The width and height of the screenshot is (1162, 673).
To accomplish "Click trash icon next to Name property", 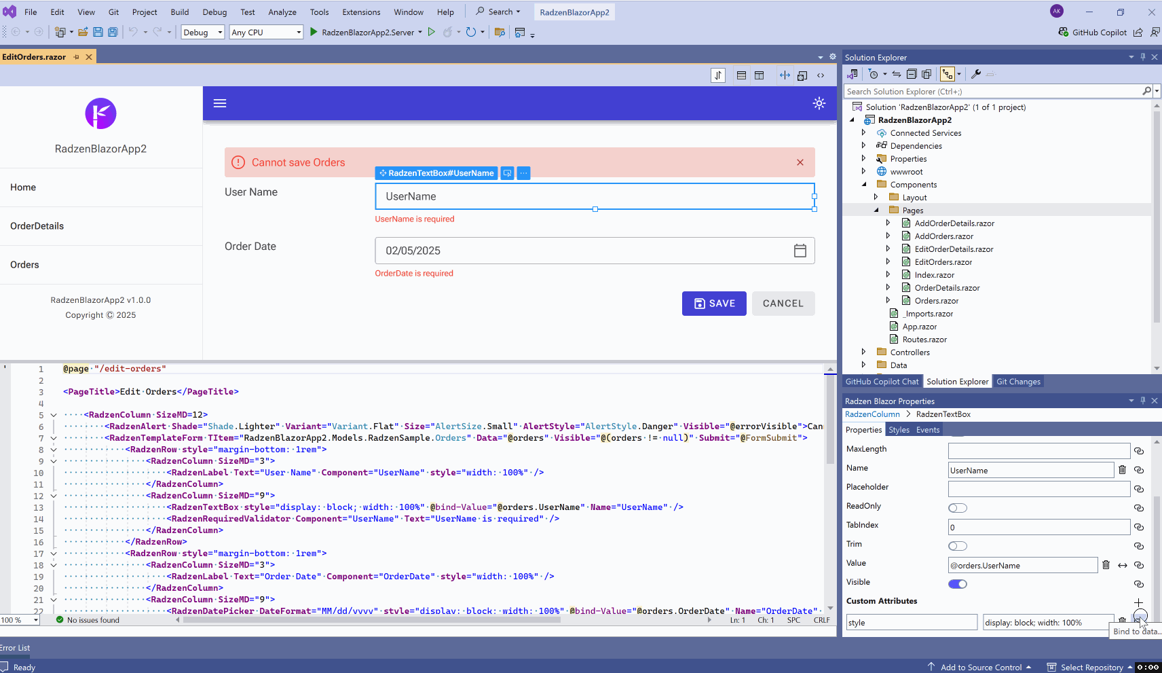I will coord(1122,470).
